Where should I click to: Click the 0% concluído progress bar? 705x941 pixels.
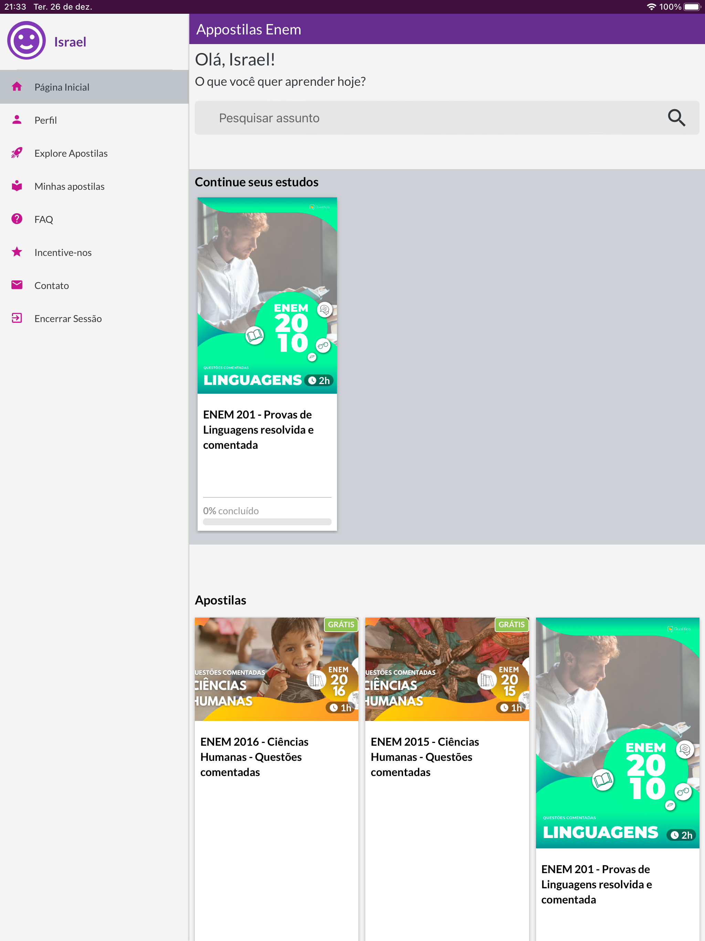coord(267,522)
